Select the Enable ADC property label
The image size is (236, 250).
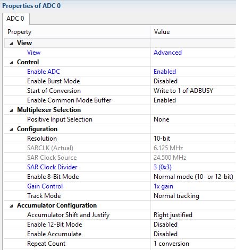pos(44,72)
